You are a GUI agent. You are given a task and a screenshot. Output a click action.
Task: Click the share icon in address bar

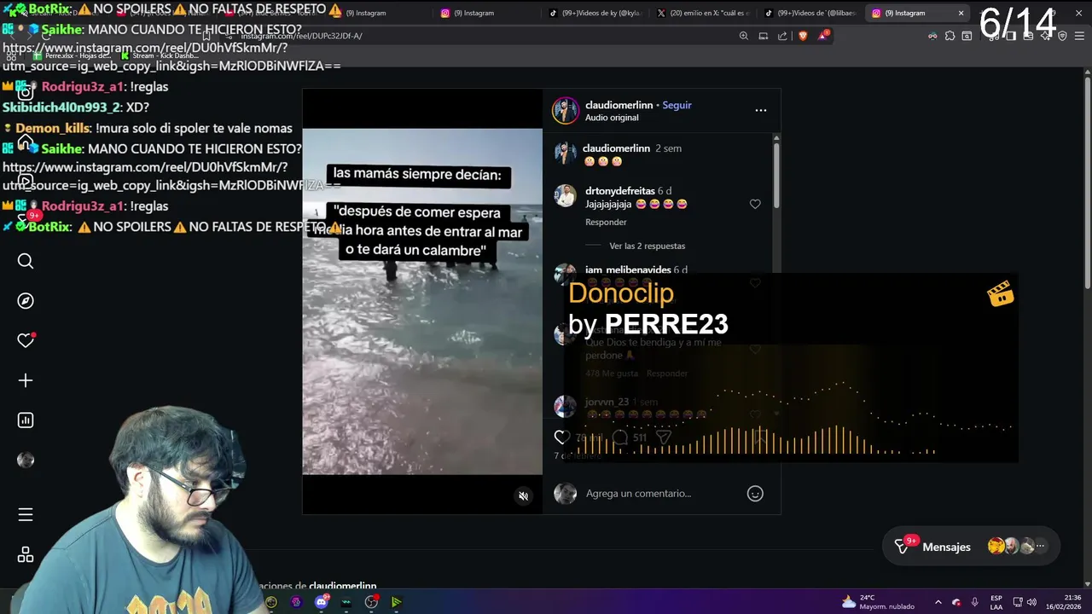(x=782, y=36)
